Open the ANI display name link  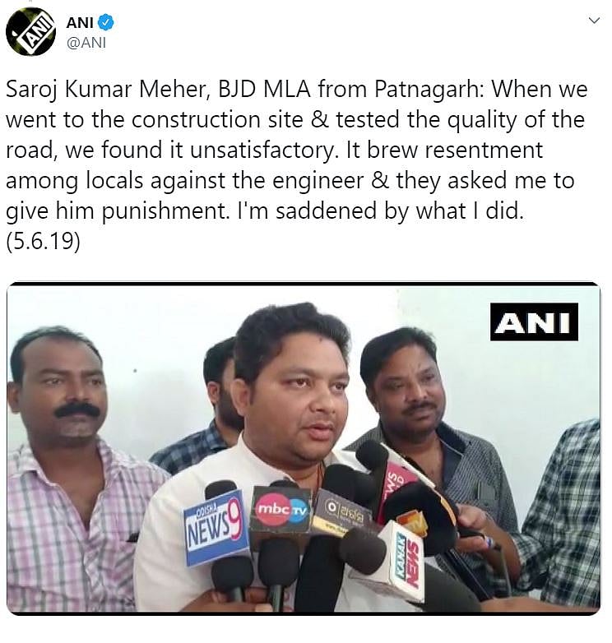click(81, 22)
